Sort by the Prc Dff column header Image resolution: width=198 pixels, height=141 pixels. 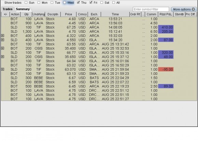191,14
